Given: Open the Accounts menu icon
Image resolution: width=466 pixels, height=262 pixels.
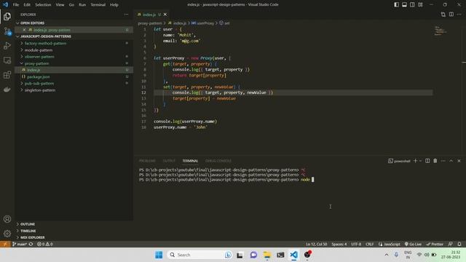Looking at the screenshot, I should point(7,219).
